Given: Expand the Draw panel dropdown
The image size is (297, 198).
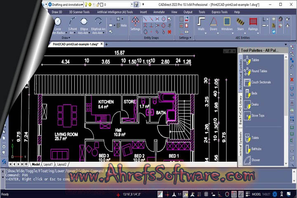Looking at the screenshot, I should click(x=69, y=38).
